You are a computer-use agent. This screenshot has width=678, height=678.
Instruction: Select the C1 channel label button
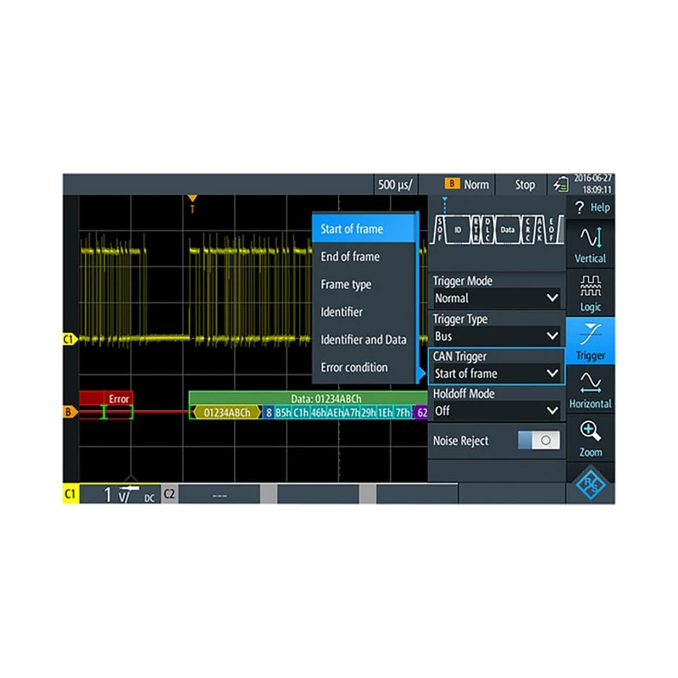[70, 494]
